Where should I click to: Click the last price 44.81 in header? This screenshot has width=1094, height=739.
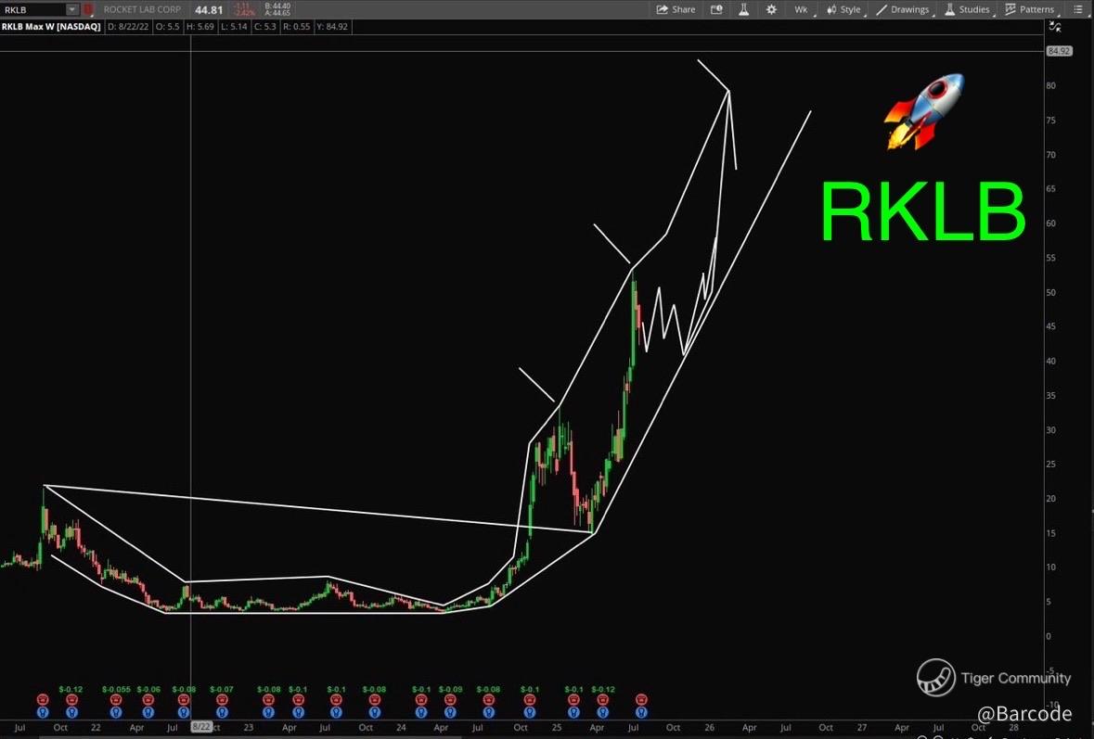point(209,10)
